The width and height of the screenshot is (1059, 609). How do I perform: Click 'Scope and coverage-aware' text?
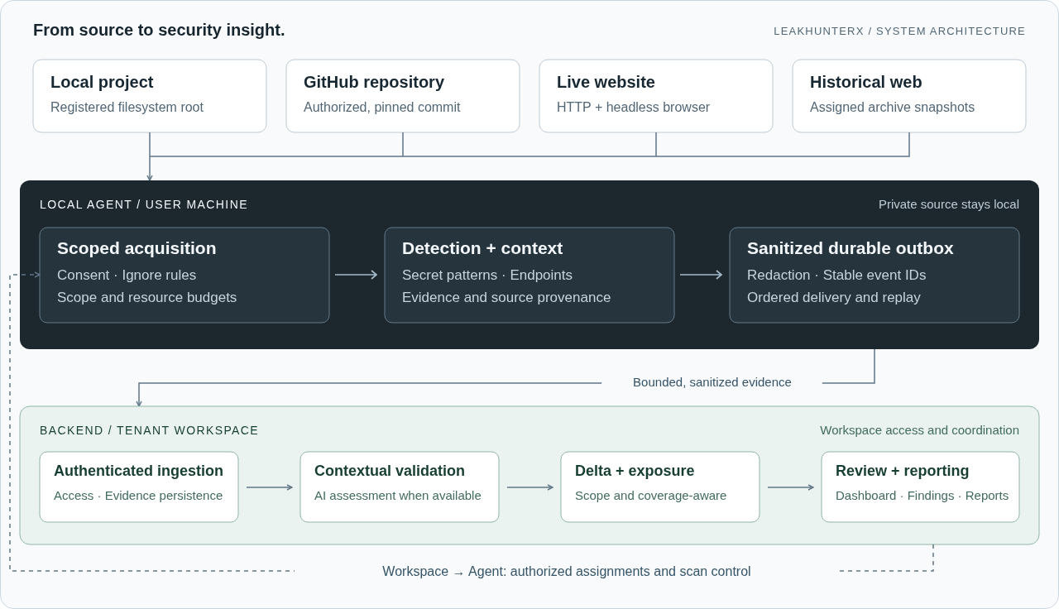point(650,496)
